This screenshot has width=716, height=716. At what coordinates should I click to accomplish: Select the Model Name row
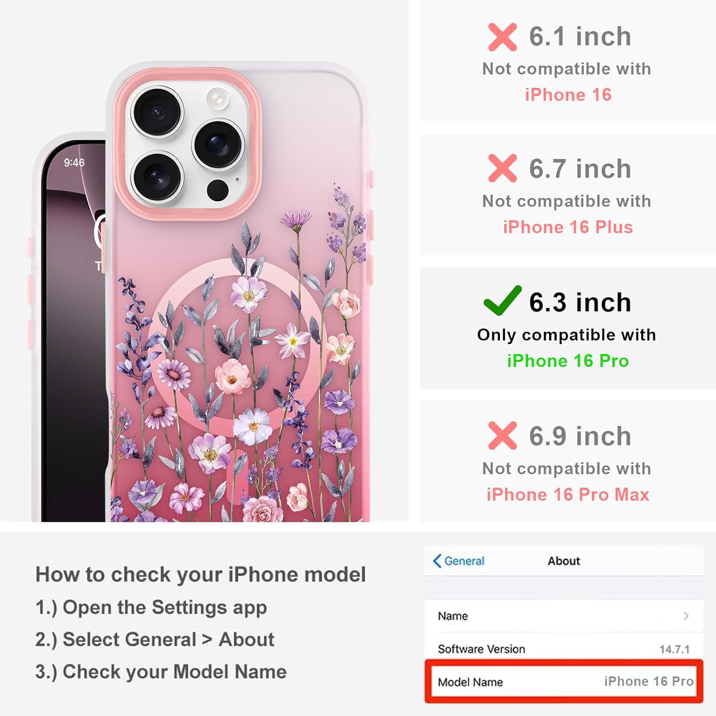point(564,682)
